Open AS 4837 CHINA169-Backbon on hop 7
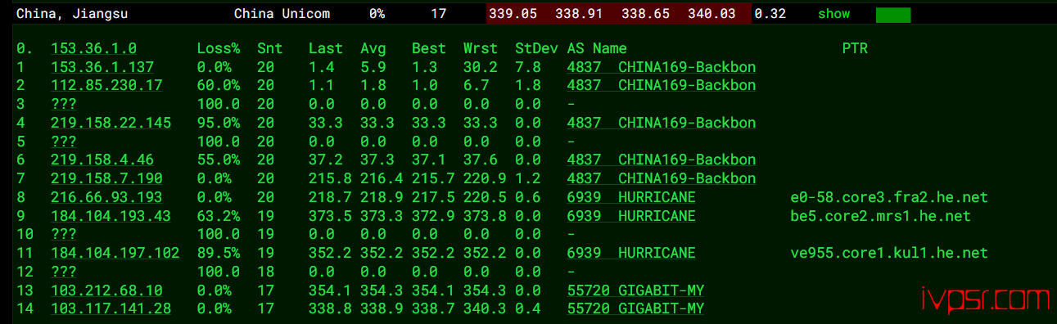The width and height of the screenshot is (1057, 324). [662, 178]
